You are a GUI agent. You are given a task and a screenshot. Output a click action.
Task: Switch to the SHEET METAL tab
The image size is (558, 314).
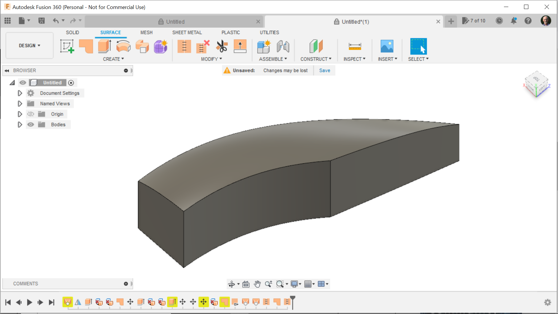[x=187, y=33]
